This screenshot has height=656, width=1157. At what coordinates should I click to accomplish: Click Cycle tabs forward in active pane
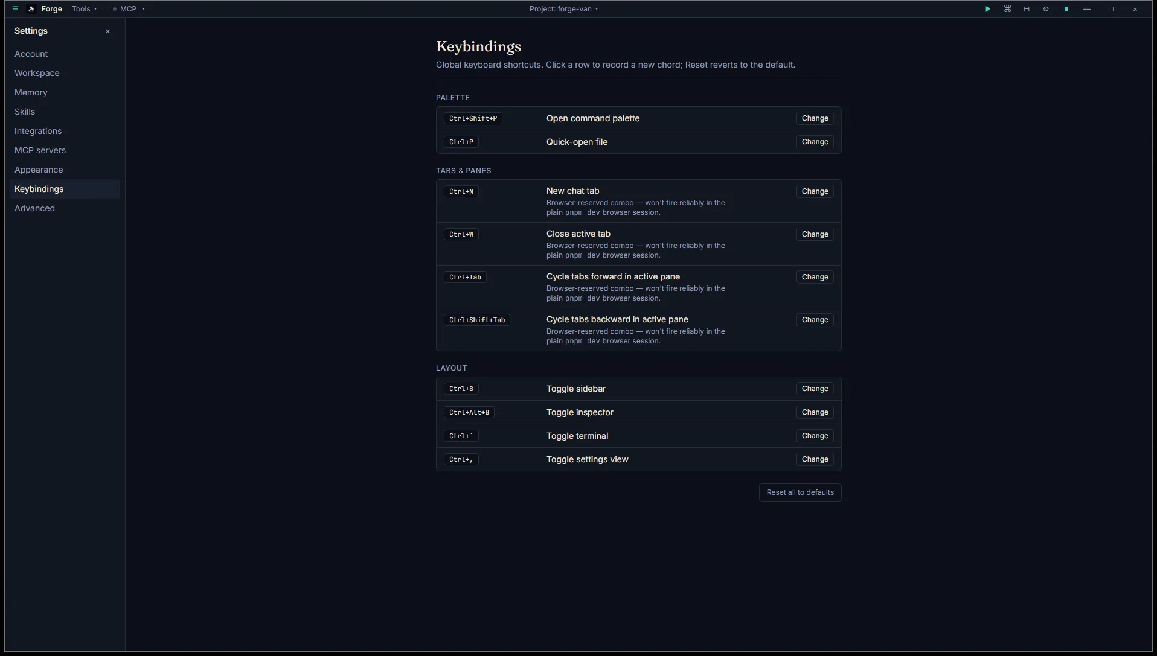[x=613, y=276]
